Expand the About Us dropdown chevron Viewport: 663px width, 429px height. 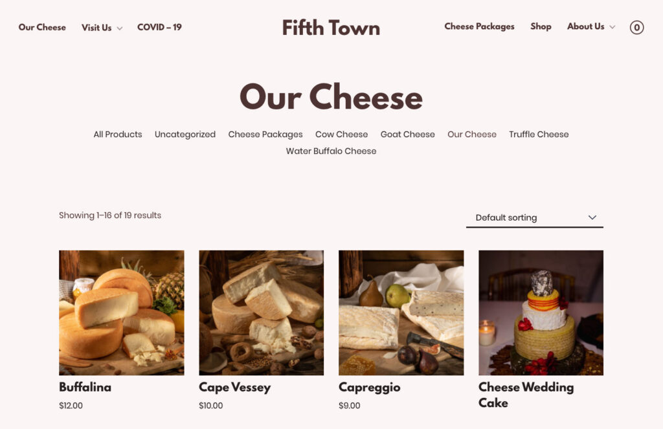(x=612, y=27)
